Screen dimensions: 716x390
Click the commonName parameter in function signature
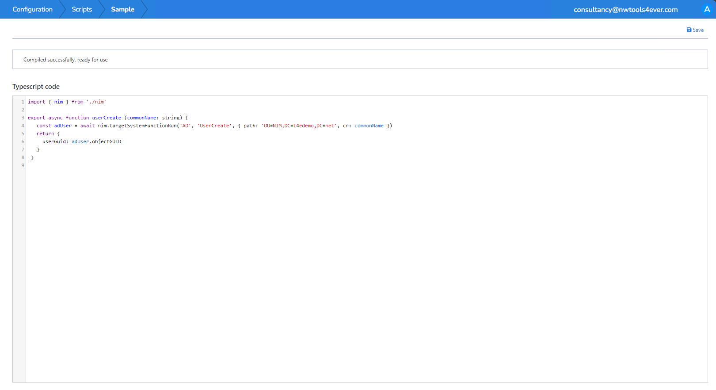coord(141,118)
